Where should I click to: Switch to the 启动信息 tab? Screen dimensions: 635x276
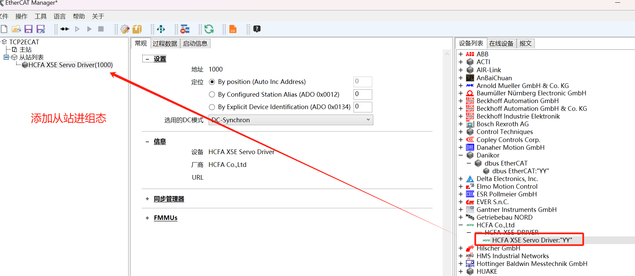[x=195, y=44]
